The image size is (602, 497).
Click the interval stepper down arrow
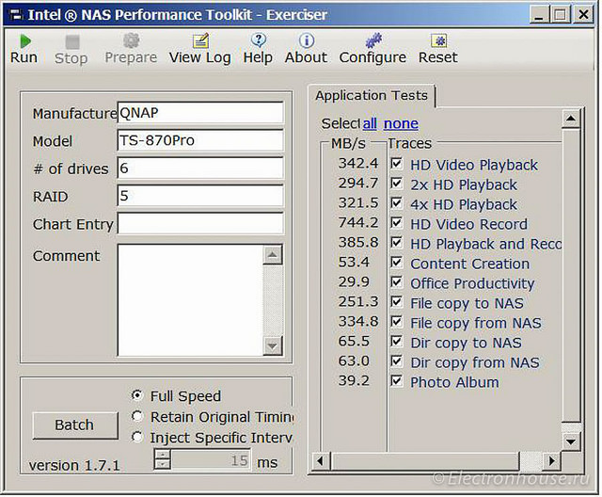point(163,464)
